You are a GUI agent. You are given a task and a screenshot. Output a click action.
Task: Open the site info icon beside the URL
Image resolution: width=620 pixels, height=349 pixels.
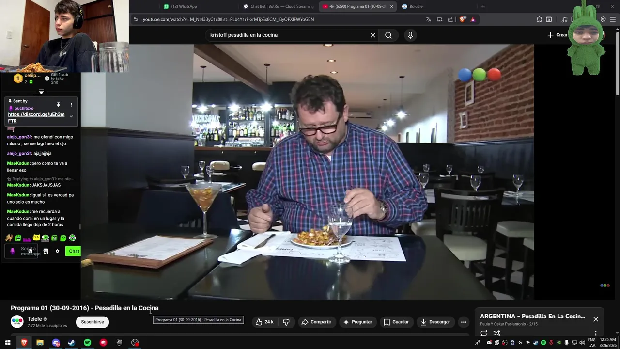click(136, 19)
